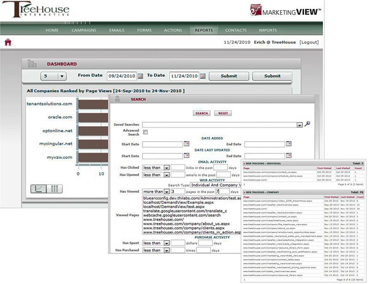The image size is (368, 284).
Task: Open the Search Type dropdown
Action: (x=215, y=185)
